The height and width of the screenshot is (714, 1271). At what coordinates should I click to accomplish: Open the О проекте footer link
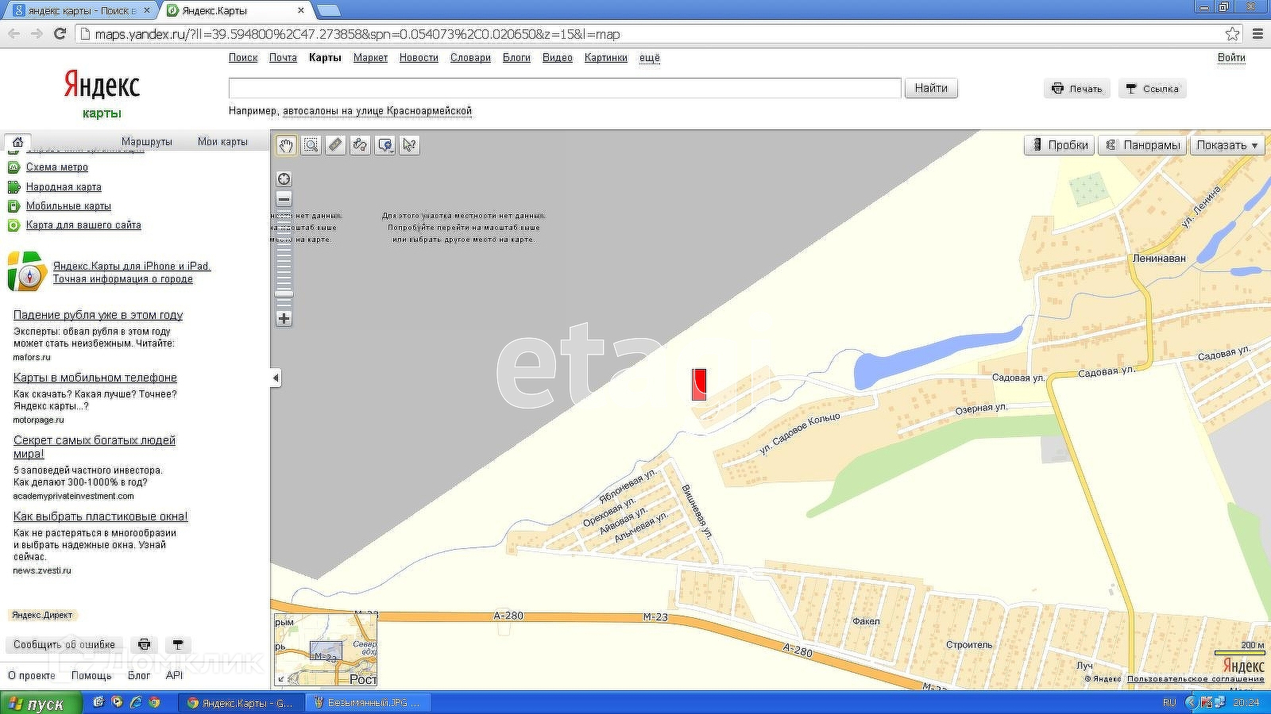tap(32, 676)
